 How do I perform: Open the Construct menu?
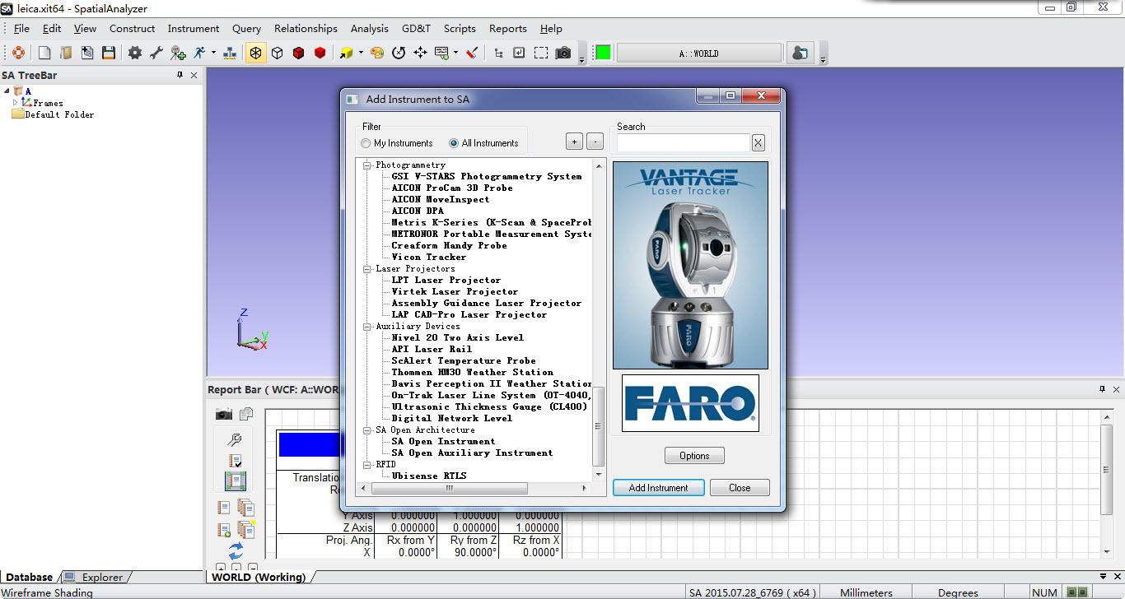tap(133, 28)
